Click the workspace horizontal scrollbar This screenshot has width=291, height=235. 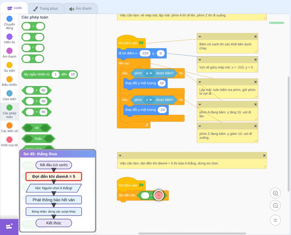(x=192, y=233)
